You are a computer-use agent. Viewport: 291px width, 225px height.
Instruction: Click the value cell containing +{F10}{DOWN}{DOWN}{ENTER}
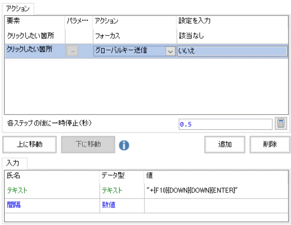217,191
